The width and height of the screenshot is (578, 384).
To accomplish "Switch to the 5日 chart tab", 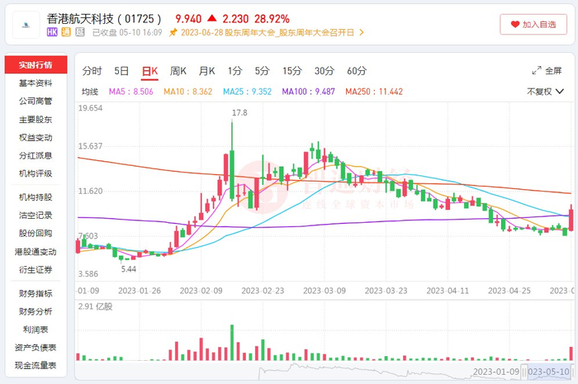I will point(121,70).
